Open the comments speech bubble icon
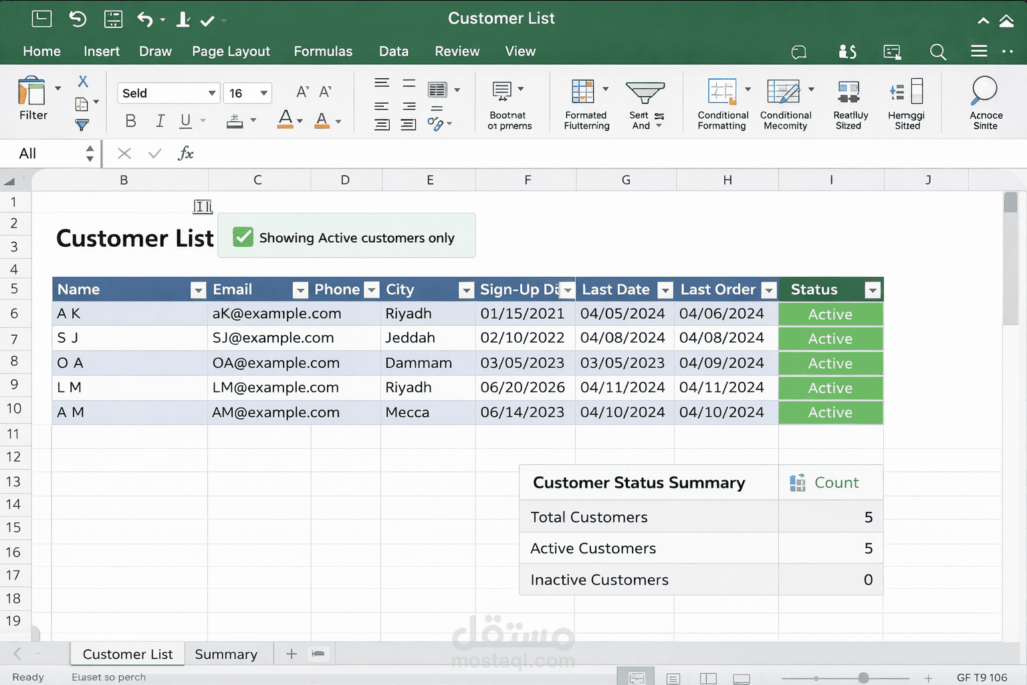1027x685 pixels. (799, 52)
